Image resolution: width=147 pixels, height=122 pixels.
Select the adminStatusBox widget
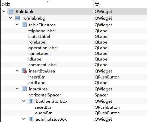51,119
